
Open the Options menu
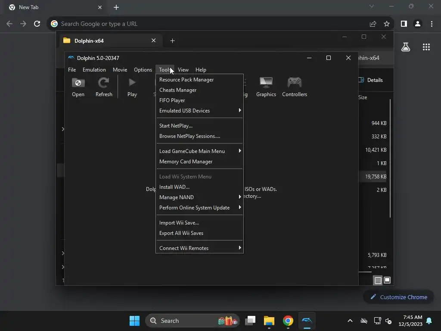pos(143,69)
